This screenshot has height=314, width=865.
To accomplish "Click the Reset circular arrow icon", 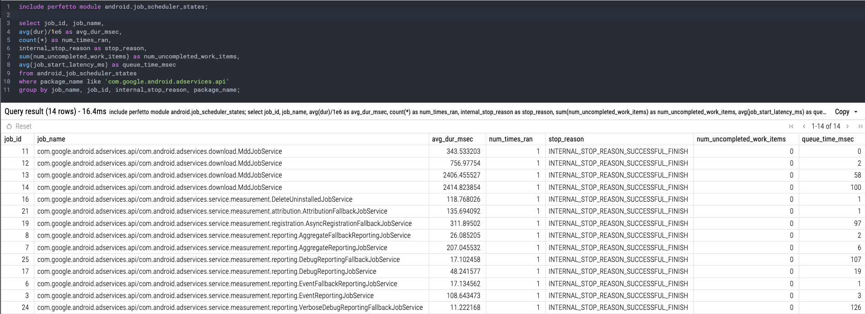I will (x=9, y=126).
